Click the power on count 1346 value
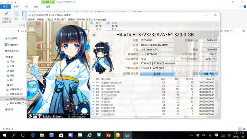Viewport: 247px width, 139px height. click(x=209, y=54)
